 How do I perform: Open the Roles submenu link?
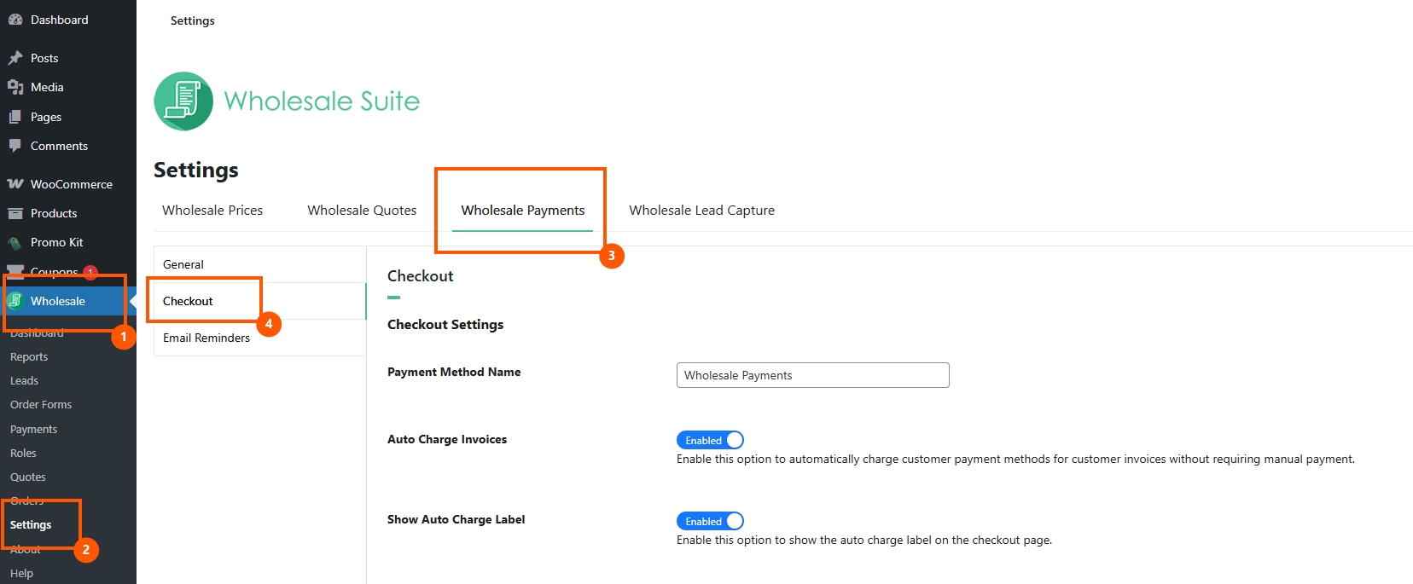pos(23,454)
